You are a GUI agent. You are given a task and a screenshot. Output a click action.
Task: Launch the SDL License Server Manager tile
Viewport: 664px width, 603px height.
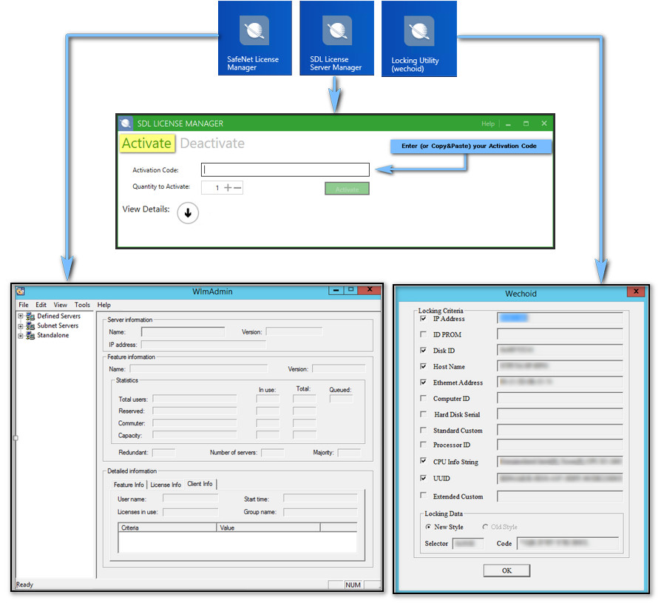(x=336, y=38)
